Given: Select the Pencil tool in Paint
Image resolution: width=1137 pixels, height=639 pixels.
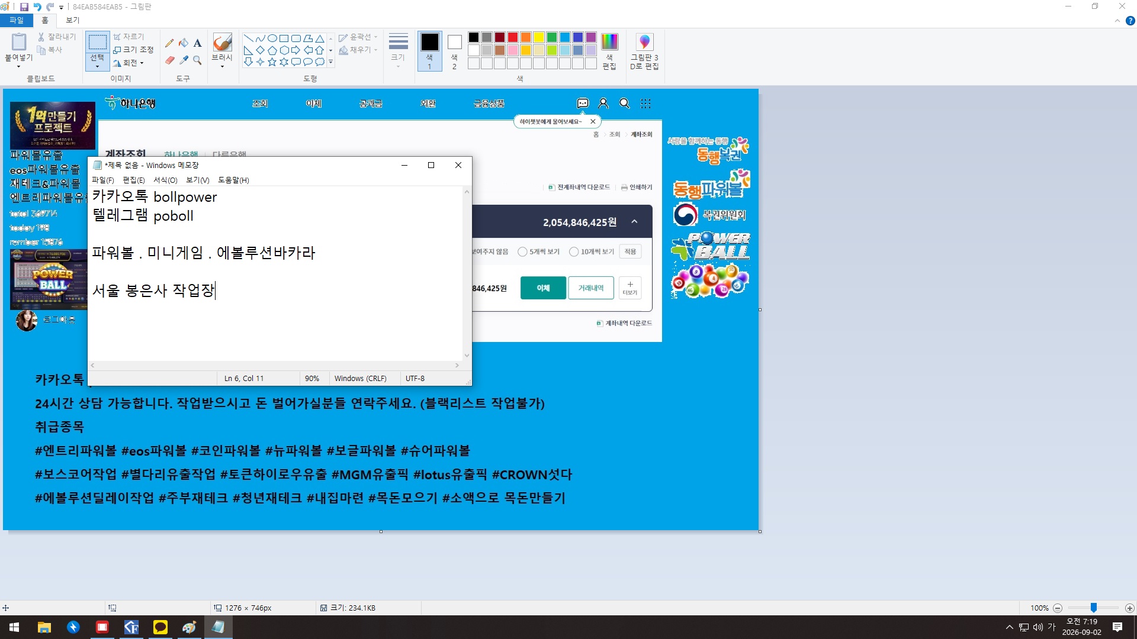Looking at the screenshot, I should [169, 43].
